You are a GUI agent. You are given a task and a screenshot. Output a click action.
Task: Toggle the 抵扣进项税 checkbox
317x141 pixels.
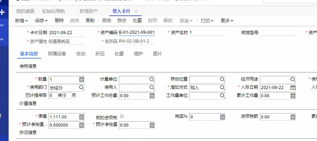(x=122, y=116)
